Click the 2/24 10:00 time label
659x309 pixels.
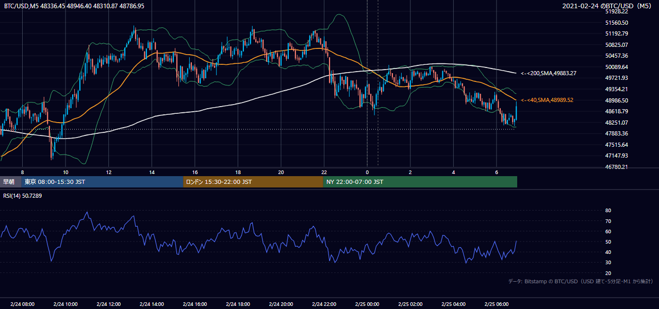pos(65,304)
